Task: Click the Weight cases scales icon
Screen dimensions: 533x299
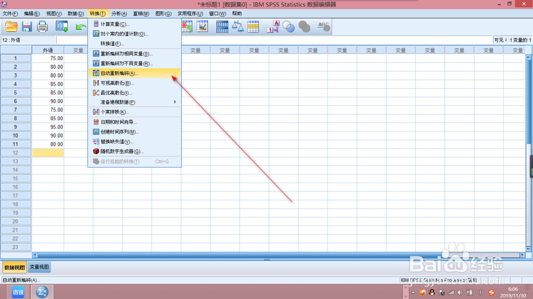Action: pyautogui.click(x=238, y=27)
